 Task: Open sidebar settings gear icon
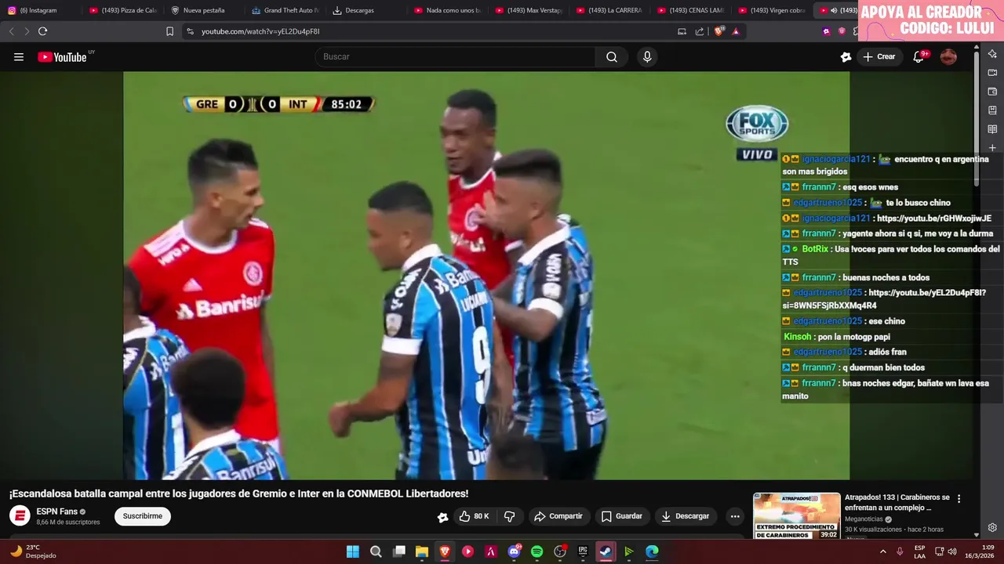pos(992,527)
